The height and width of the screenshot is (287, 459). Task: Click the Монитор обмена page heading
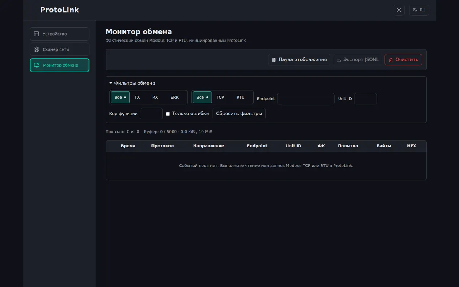pos(139,32)
